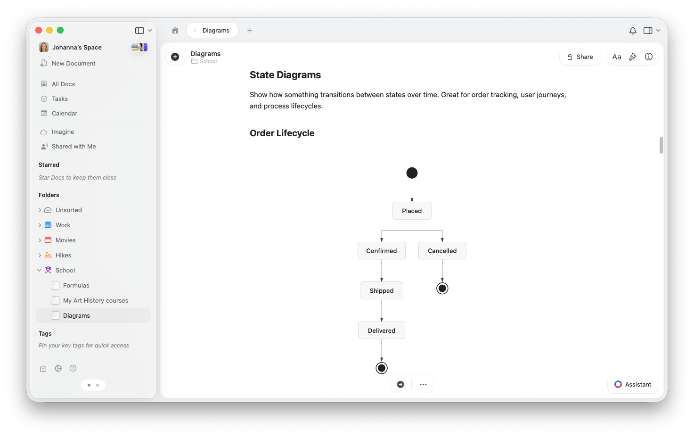Open the Imagine section
Image resolution: width=694 pixels, height=437 pixels.
click(62, 132)
